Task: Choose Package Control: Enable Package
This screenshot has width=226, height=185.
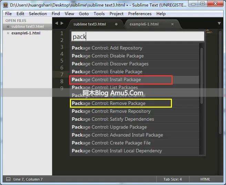Action: [135, 72]
